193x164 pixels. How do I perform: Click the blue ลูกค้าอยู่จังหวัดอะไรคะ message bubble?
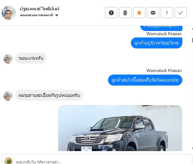pyautogui.click(x=157, y=43)
